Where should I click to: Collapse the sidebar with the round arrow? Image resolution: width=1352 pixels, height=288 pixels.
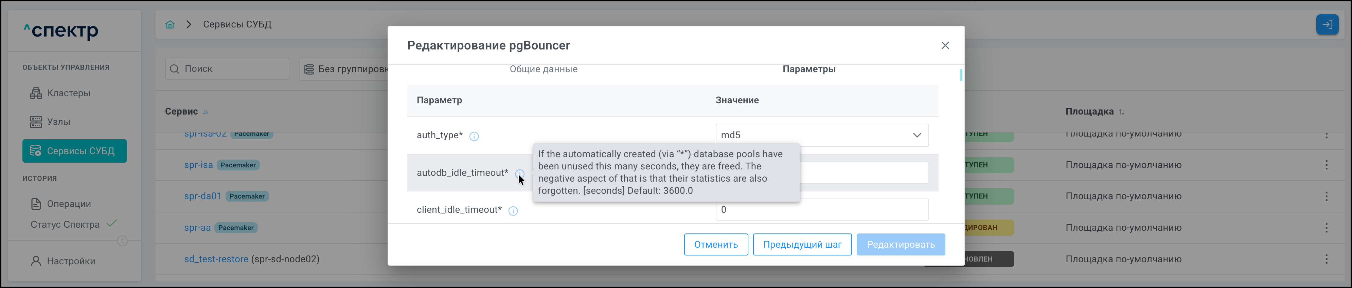122,241
